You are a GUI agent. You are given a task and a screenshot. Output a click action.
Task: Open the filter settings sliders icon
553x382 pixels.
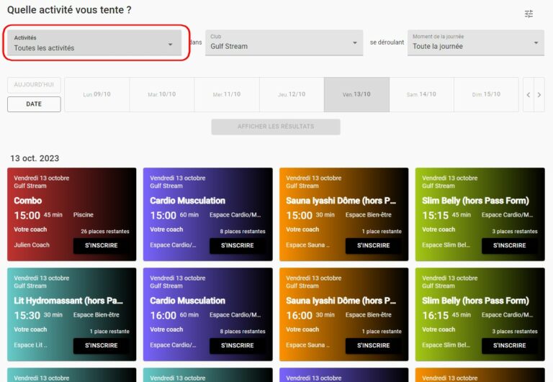(x=529, y=14)
